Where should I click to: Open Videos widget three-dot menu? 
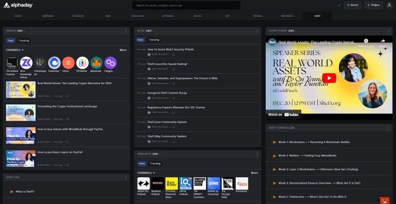(x=126, y=31)
